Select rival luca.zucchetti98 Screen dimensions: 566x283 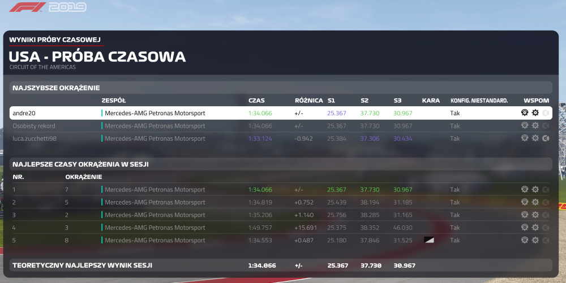pos(35,138)
